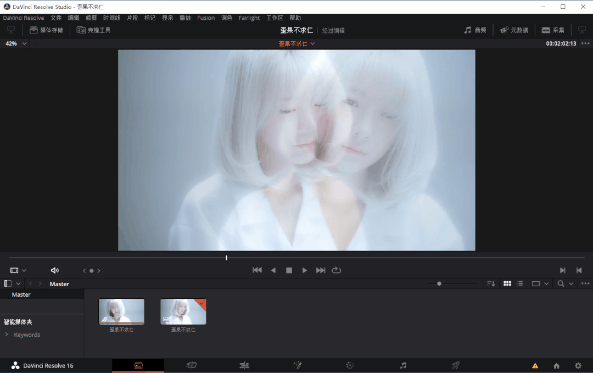Image resolution: width=593 pixels, height=373 pixels.
Task: Open the Fusion menu in menu bar
Action: click(206, 18)
